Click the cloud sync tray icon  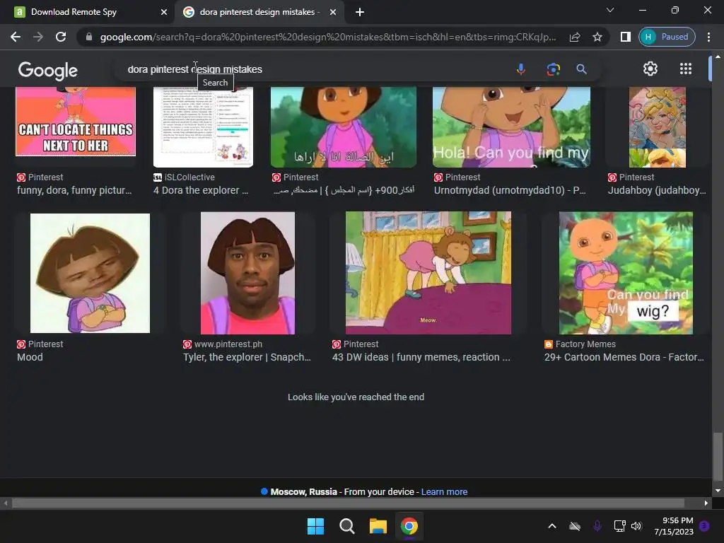pyautogui.click(x=575, y=526)
